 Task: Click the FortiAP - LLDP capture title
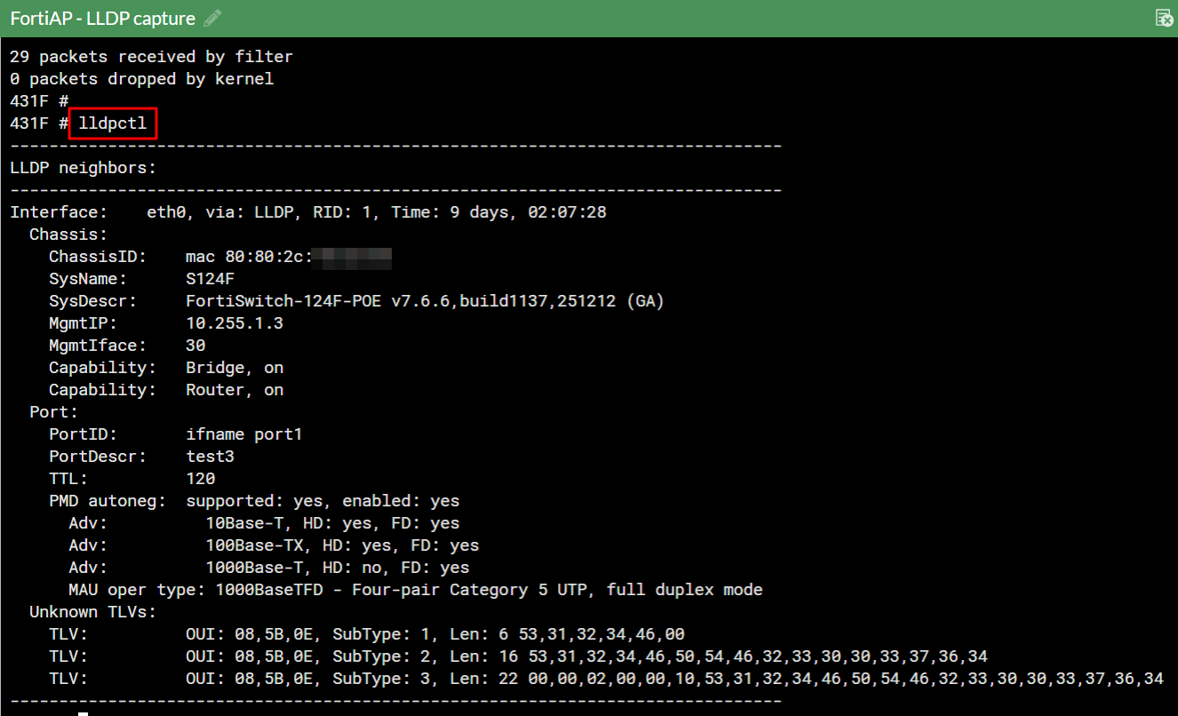point(103,18)
